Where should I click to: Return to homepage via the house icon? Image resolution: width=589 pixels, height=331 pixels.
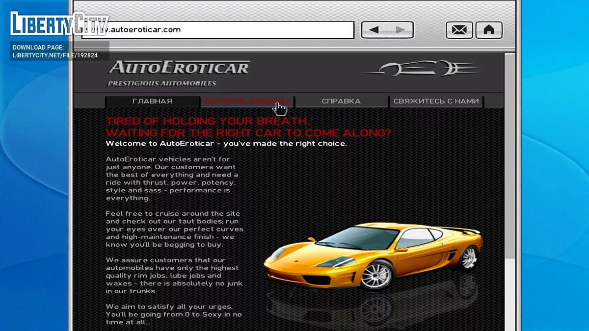[x=489, y=30]
